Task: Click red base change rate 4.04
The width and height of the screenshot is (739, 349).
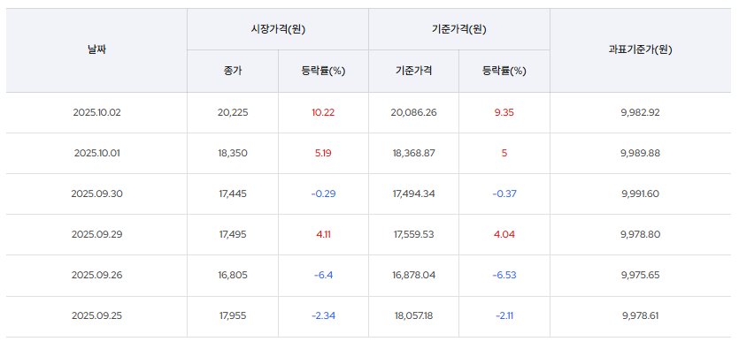Action: [504, 234]
